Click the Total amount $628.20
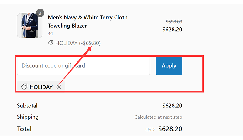This screenshot has width=243, height=140. click(170, 129)
